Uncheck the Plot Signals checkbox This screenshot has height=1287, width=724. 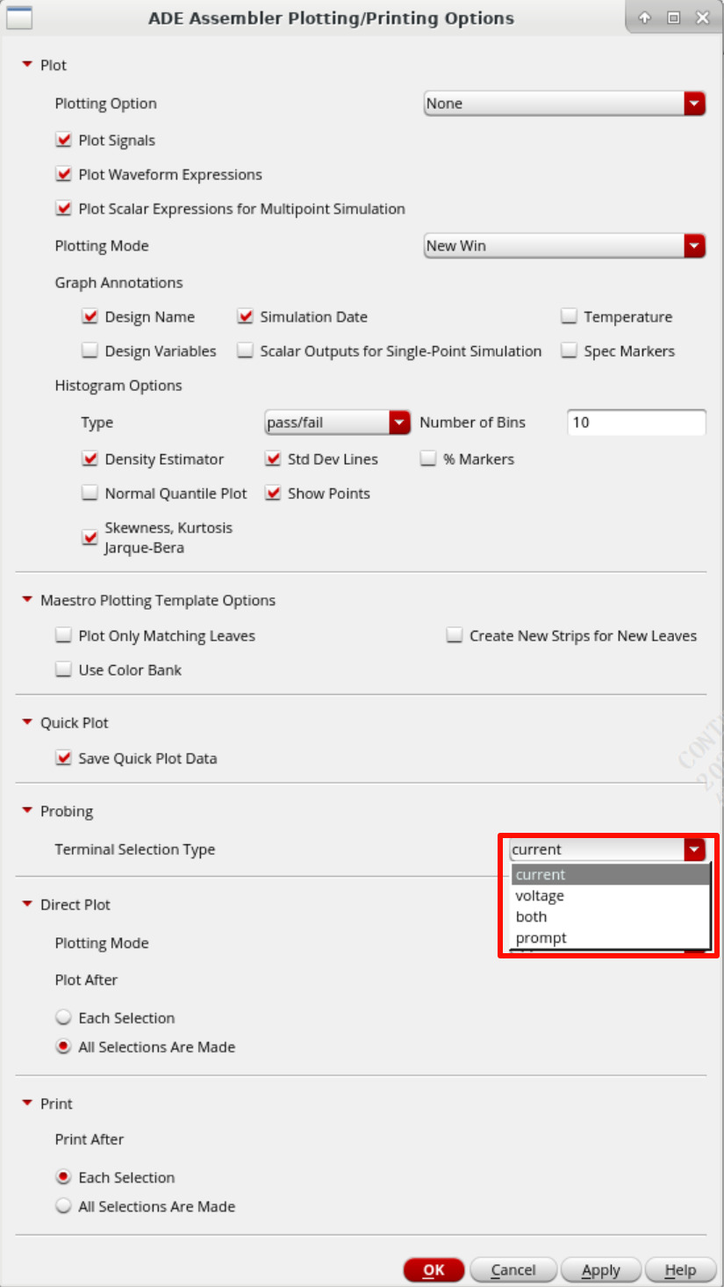pyautogui.click(x=63, y=141)
